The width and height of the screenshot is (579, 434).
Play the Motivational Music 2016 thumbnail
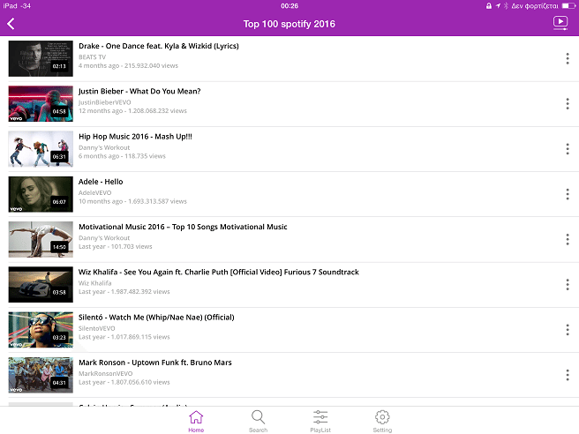pyautogui.click(x=41, y=240)
